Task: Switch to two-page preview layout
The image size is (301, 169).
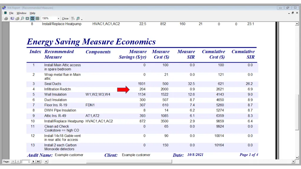Action: [32, 18]
